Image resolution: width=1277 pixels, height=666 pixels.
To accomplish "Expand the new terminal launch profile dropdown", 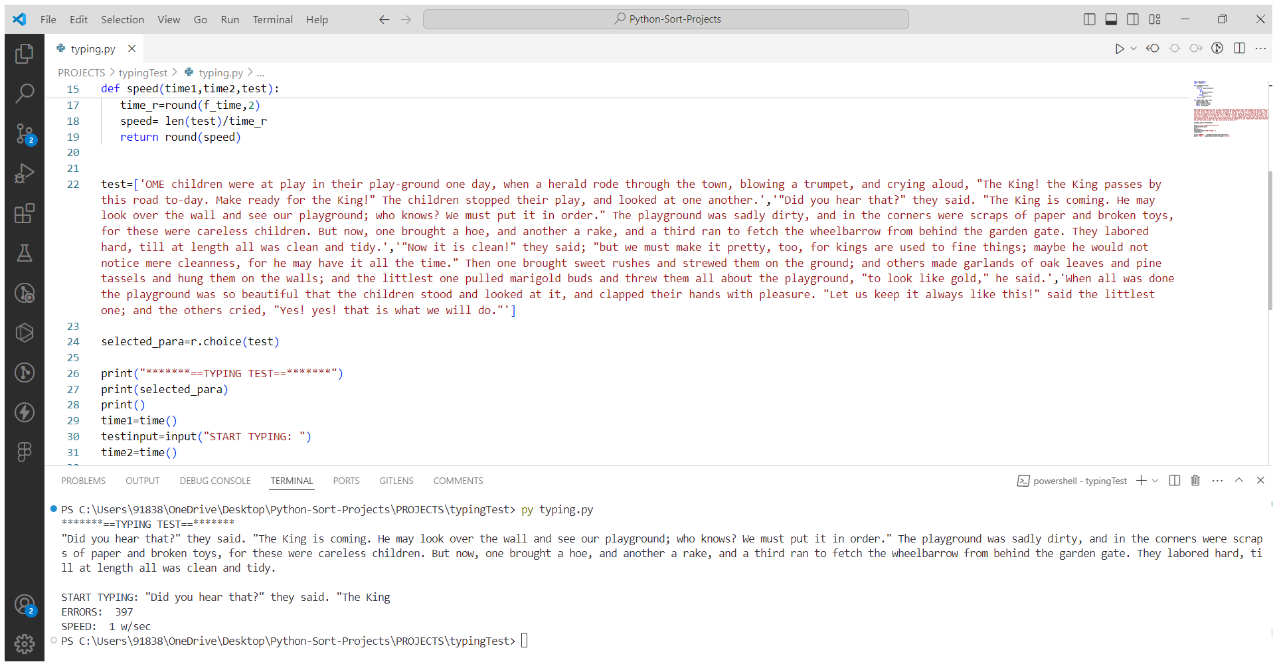I will (1155, 481).
